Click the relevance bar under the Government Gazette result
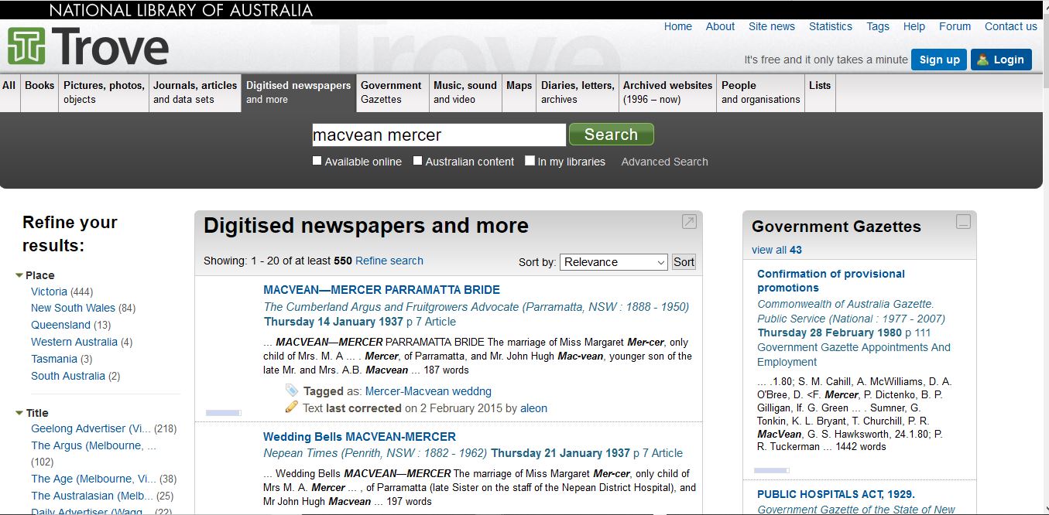 pyautogui.click(x=771, y=470)
